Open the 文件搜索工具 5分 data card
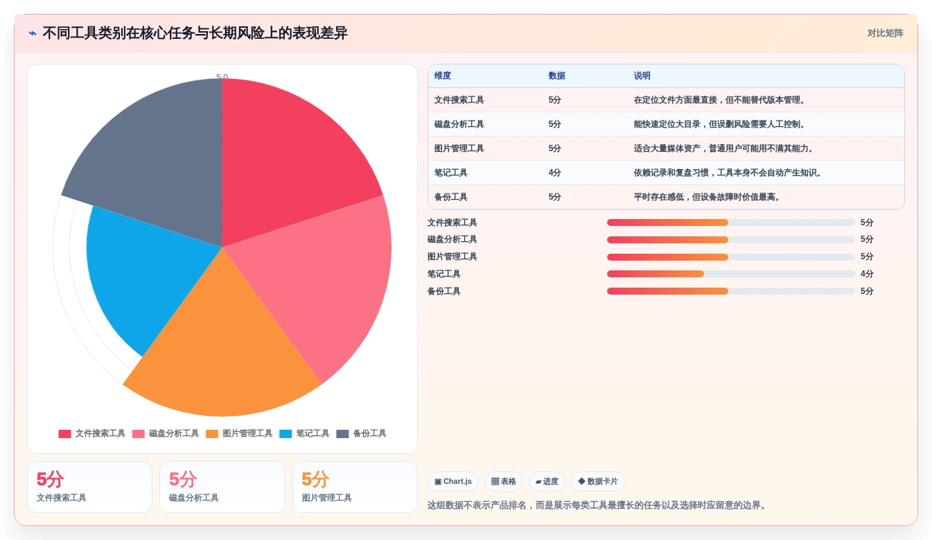Screen dimensions: 932x540 click(89, 487)
